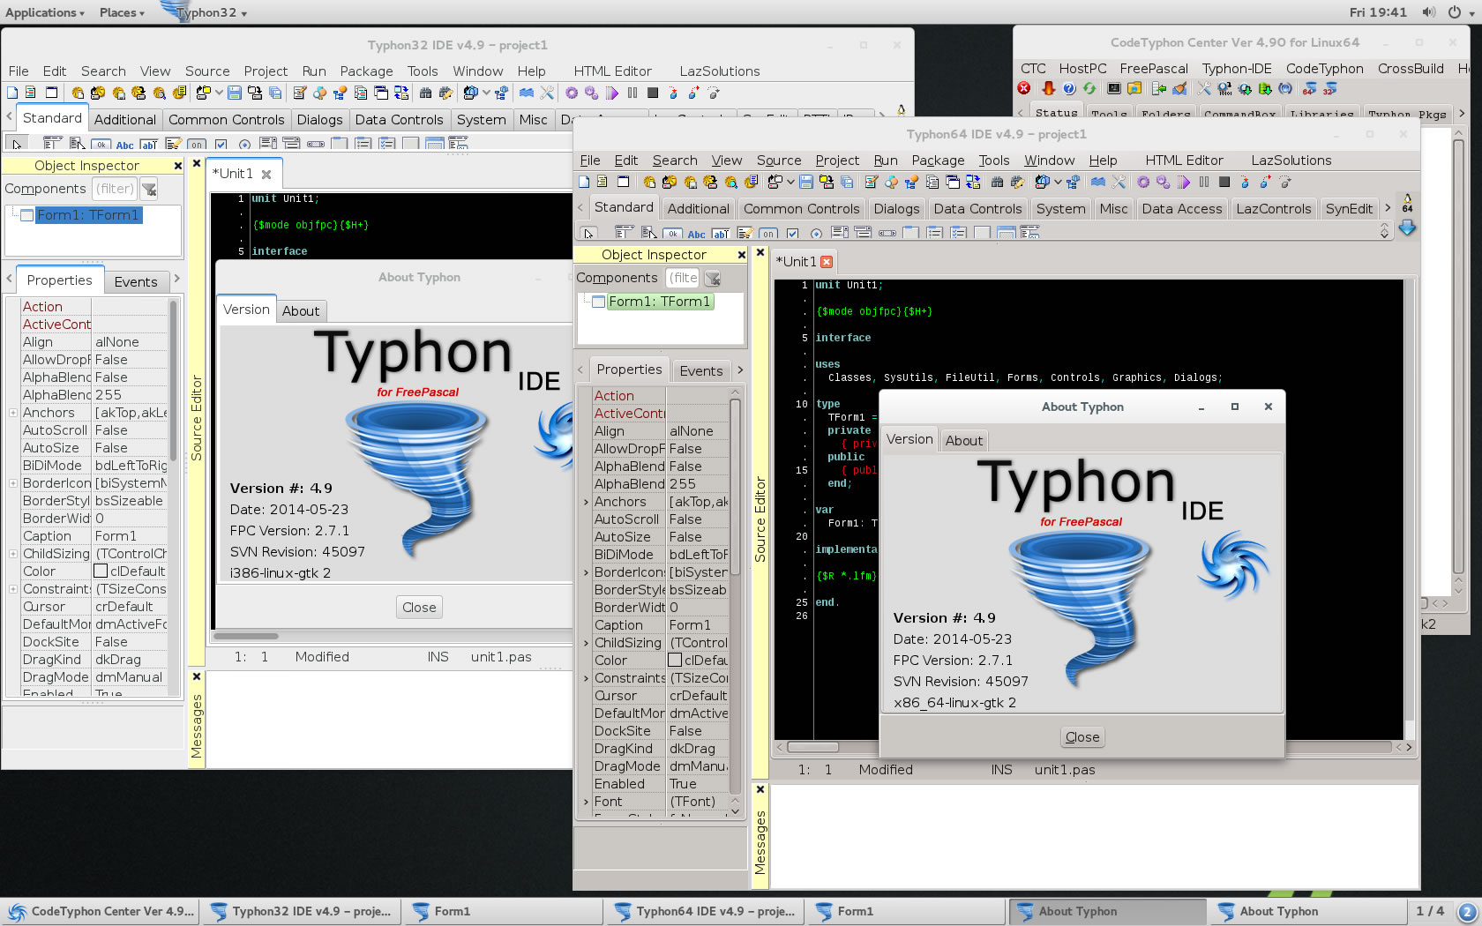1482x926 pixels.
Task: Expand Font property in Typhon64 inspector
Action: click(x=586, y=802)
